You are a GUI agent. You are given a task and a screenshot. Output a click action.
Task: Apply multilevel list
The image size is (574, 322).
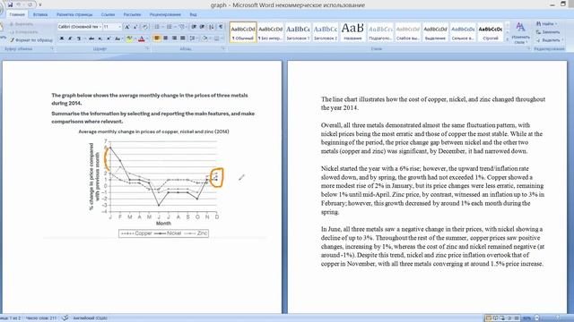tap(182, 27)
